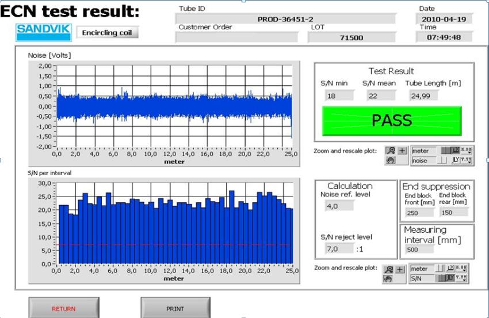Click the 2,00 label on noise Y axis

click(45, 66)
